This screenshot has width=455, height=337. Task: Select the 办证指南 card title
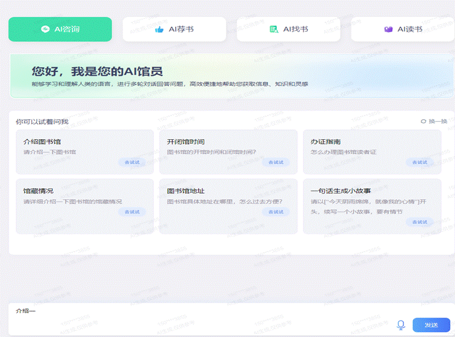coord(325,142)
